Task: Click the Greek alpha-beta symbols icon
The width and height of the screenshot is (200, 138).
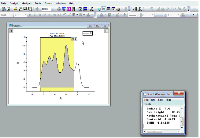Action: tap(59, 15)
